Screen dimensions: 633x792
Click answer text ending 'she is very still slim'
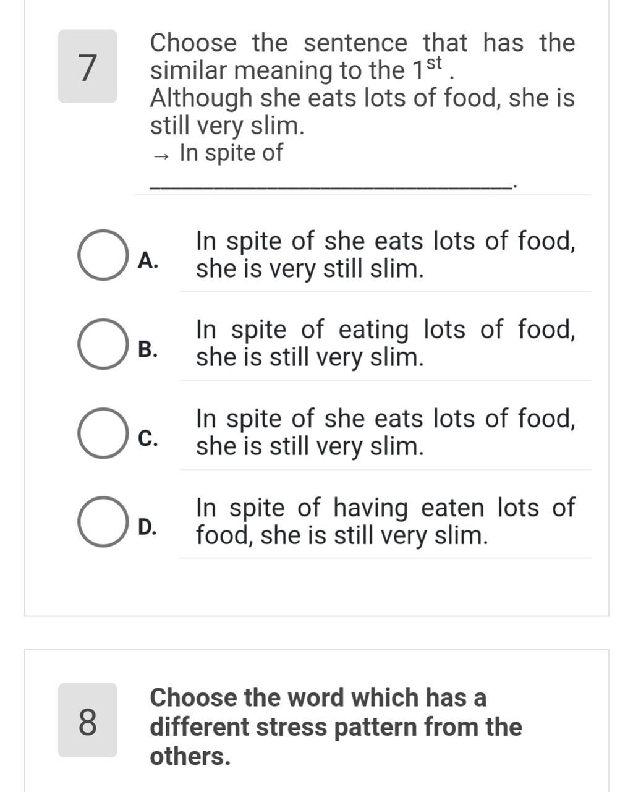[x=385, y=255]
